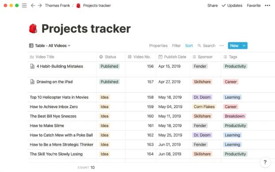
Task: Click the search magnifier icon
Action: 199,45
